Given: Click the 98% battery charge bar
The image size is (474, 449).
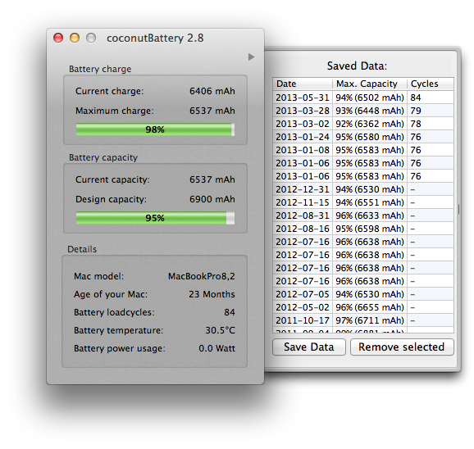Looking at the screenshot, I should pos(155,129).
